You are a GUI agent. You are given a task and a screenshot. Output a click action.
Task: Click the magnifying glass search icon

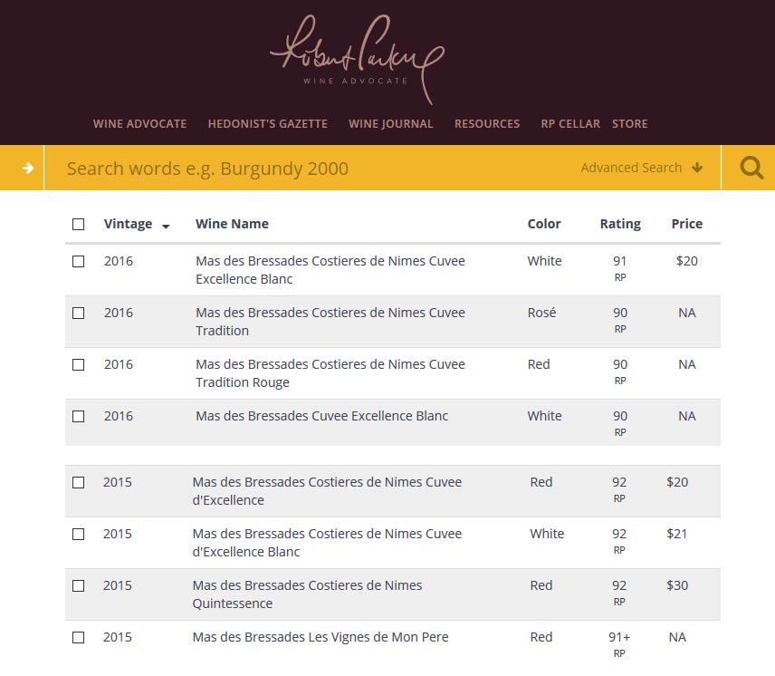click(x=751, y=168)
